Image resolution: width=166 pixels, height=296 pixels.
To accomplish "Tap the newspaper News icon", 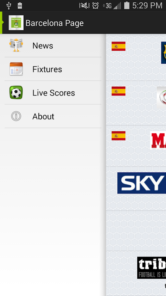I will click(16, 45).
